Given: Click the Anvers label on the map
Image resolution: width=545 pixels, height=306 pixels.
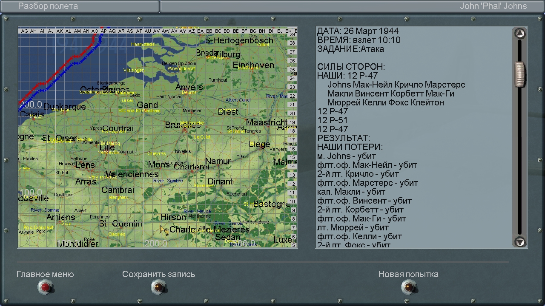Looking at the screenshot, I should pyautogui.click(x=189, y=87).
